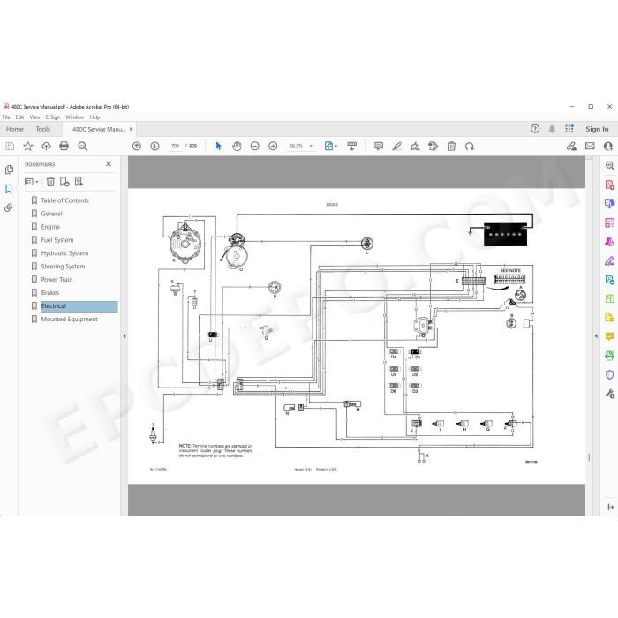This screenshot has height=618, width=618.
Task: Upload the file to cloud
Action: pos(46,147)
